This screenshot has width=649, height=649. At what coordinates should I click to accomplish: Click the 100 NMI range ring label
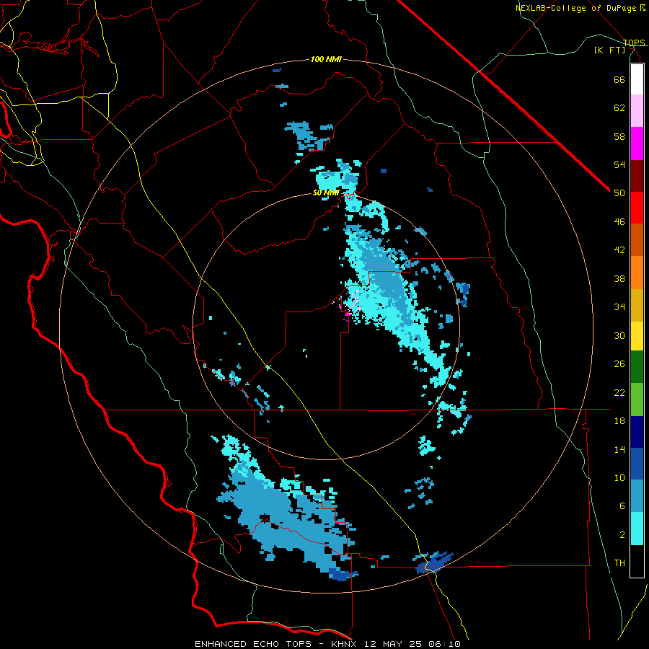point(326,60)
